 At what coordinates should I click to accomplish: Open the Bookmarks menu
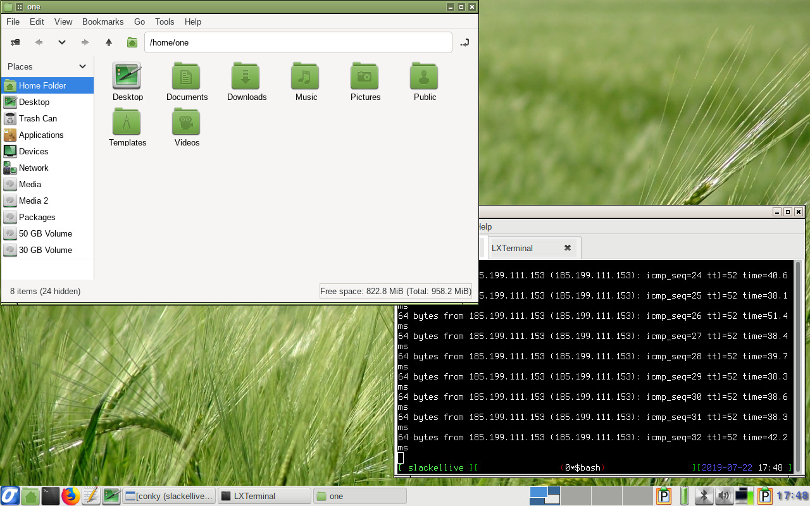(x=103, y=22)
